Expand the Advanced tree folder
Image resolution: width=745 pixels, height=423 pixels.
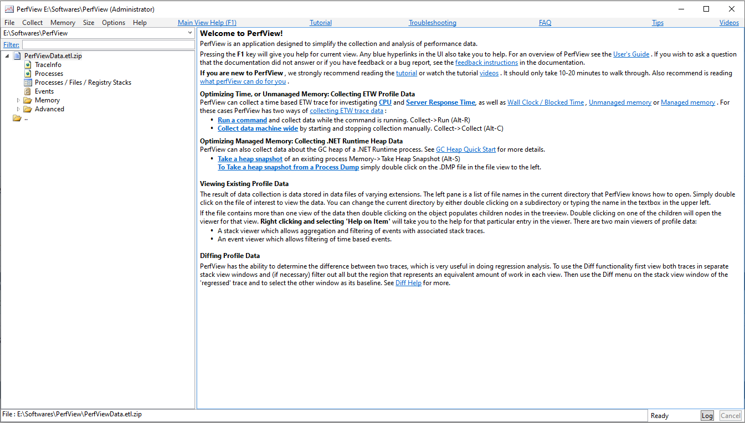click(18, 109)
